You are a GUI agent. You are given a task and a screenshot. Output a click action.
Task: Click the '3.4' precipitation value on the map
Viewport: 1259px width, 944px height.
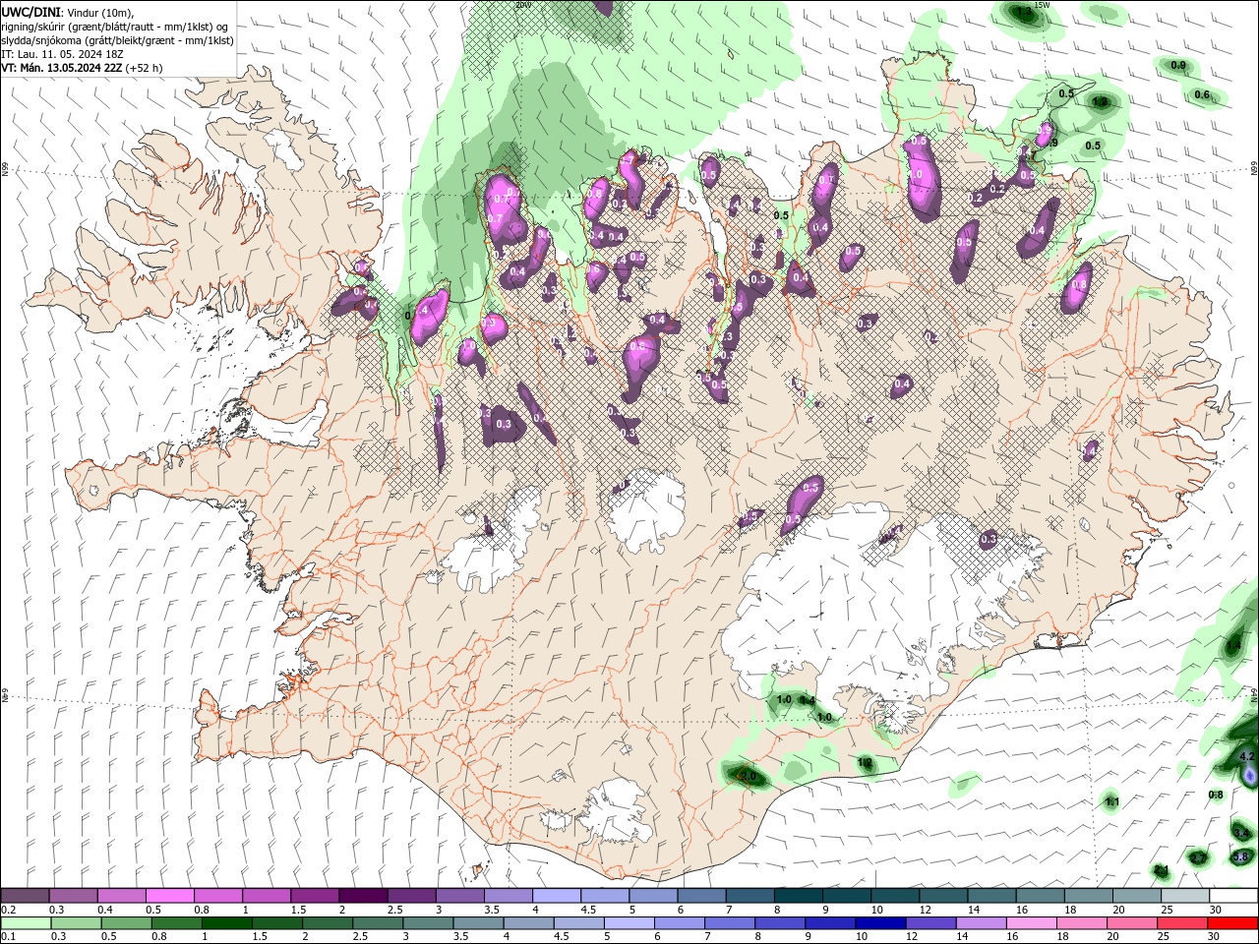pos(1241,833)
